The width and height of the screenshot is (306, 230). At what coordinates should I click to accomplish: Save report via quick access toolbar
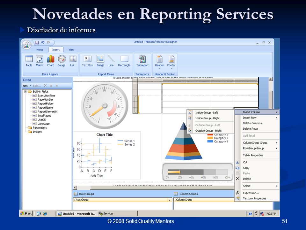click(37, 42)
